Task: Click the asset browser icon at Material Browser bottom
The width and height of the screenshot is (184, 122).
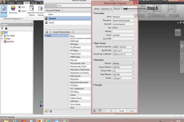Action: (x=51, y=111)
